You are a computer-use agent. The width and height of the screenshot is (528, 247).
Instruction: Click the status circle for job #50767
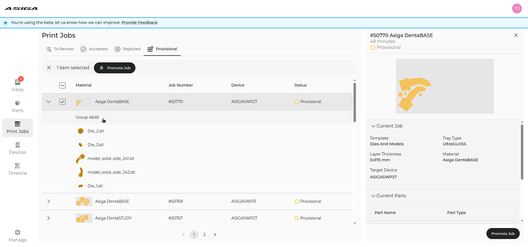(297, 218)
